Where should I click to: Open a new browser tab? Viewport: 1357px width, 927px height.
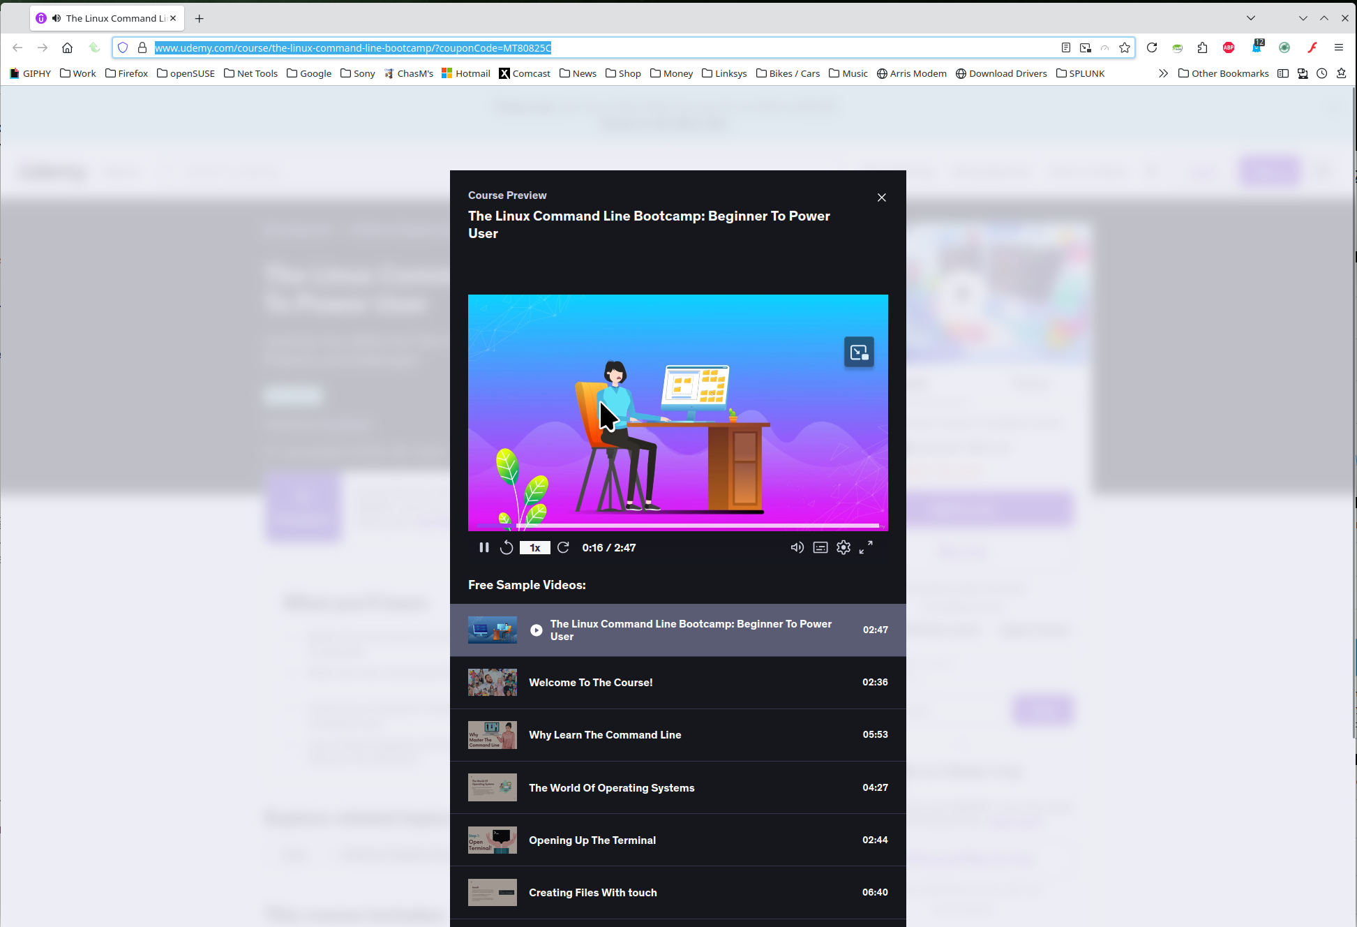click(x=200, y=19)
